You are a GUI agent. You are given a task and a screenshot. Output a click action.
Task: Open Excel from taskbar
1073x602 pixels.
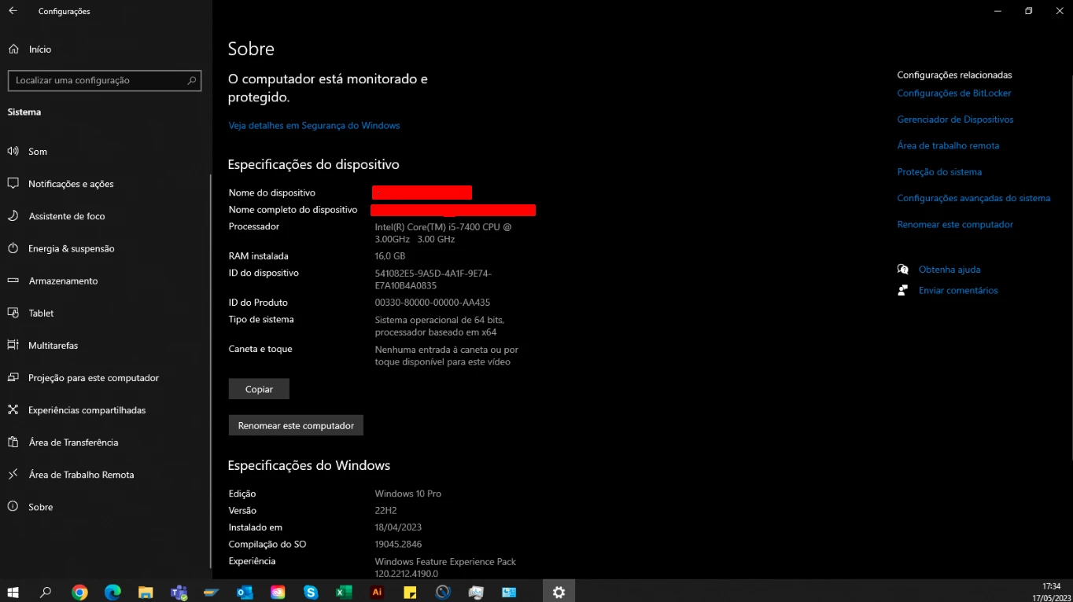click(344, 592)
